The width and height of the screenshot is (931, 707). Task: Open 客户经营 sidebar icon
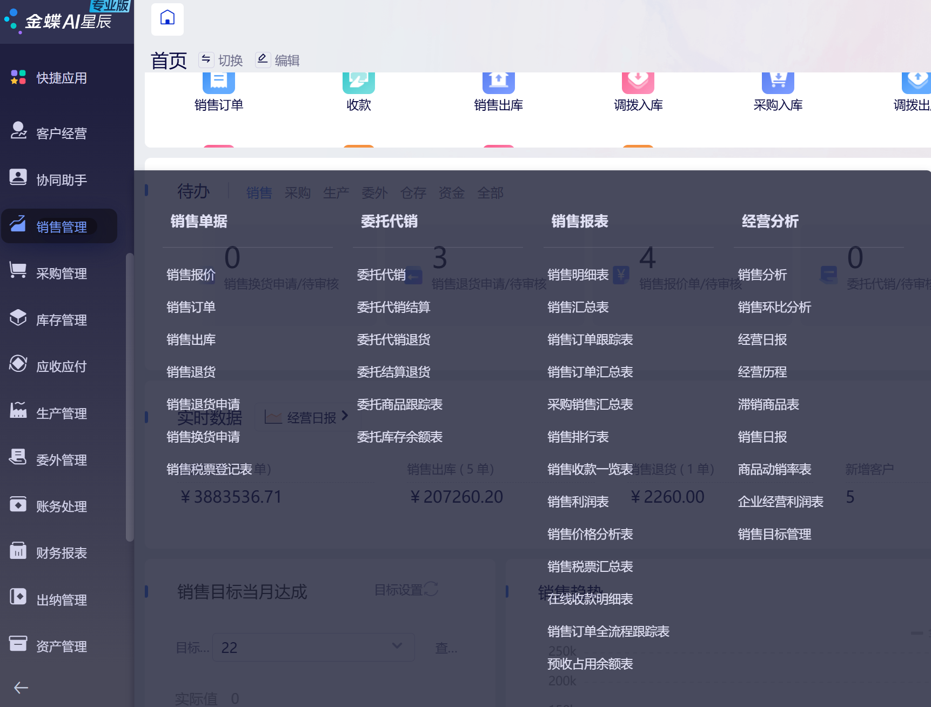18,130
